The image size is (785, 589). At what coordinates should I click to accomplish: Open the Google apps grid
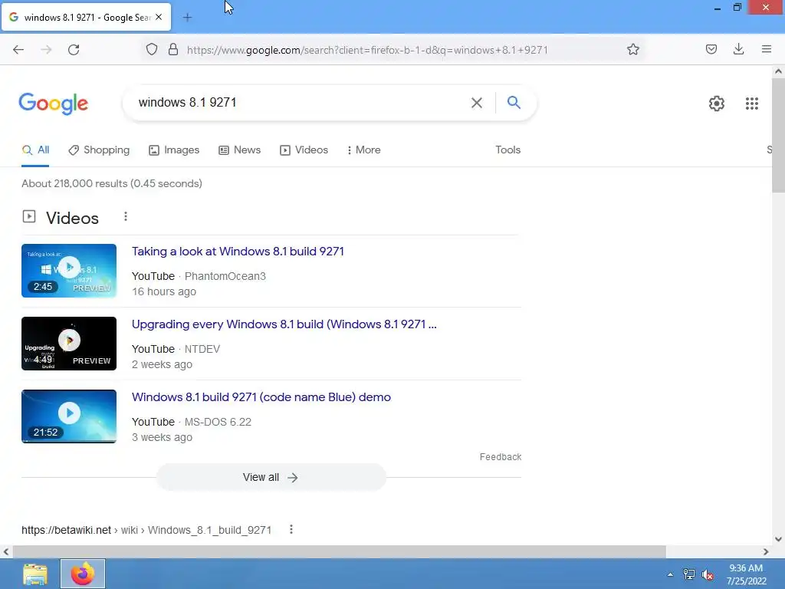[x=752, y=104]
